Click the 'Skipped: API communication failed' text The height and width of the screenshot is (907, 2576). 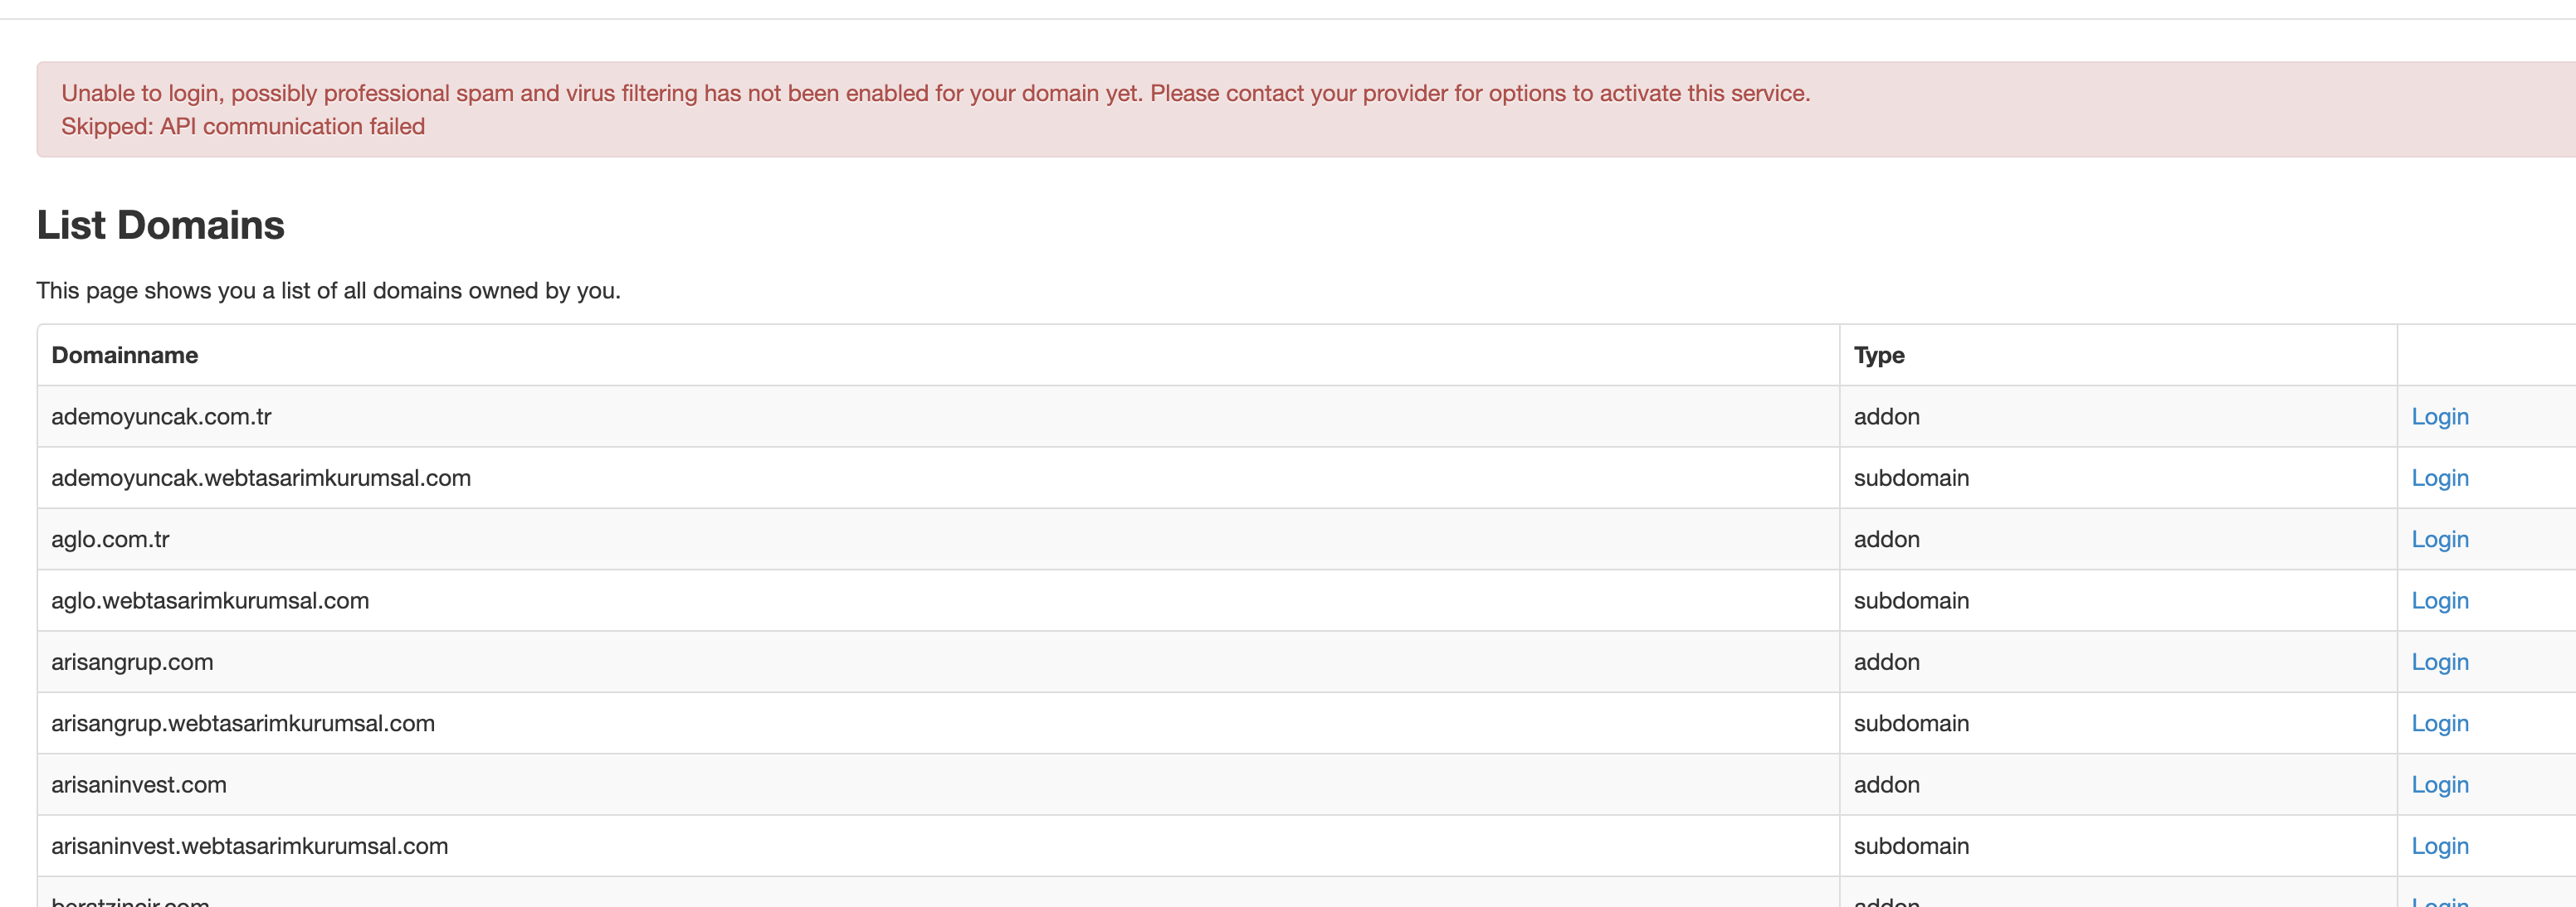click(x=243, y=127)
